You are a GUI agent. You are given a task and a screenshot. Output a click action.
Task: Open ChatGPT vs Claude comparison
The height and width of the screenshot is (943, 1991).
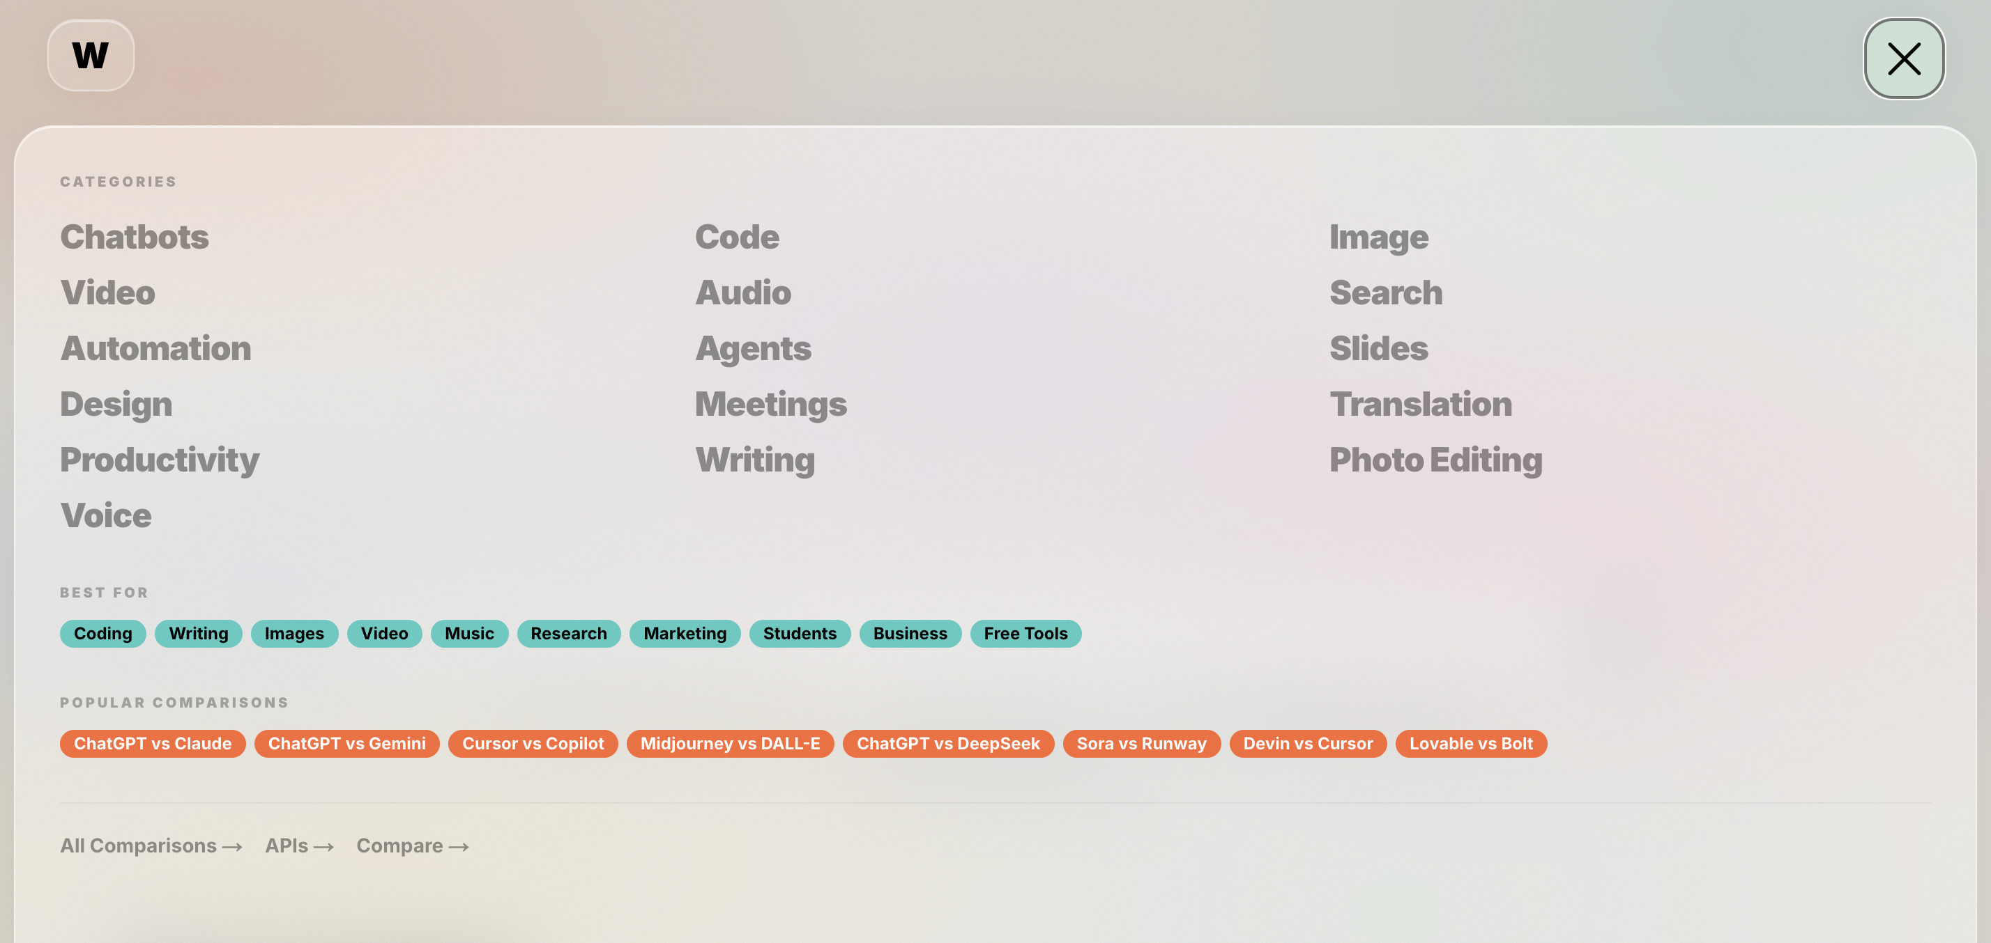point(152,743)
